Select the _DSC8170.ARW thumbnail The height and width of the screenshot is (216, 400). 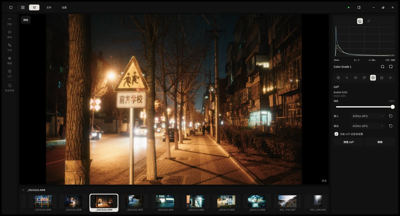(196, 203)
